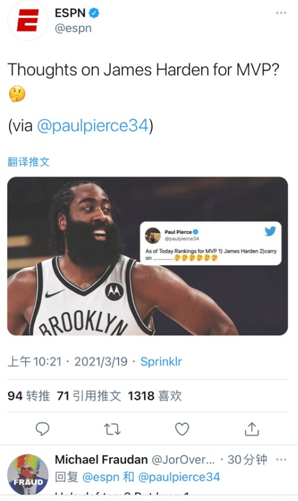The image size is (298, 501).
Task: Open Michael Fraudan reply options menu
Action: tap(281, 460)
